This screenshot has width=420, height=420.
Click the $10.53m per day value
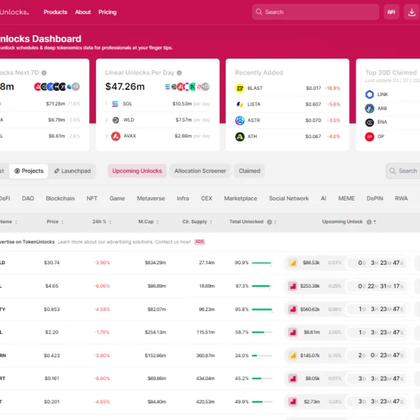point(182,104)
